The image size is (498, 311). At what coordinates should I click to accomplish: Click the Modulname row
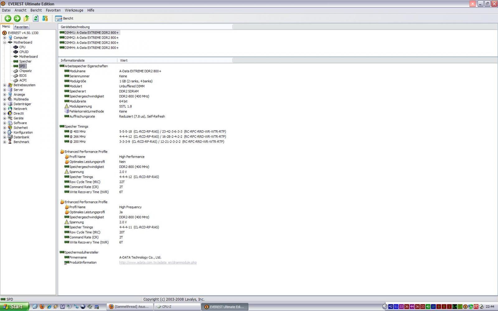coord(113,71)
